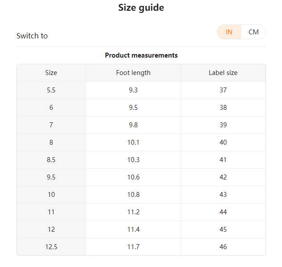Click foot length 11.7 value
This screenshot has width=282, height=267.
click(133, 247)
